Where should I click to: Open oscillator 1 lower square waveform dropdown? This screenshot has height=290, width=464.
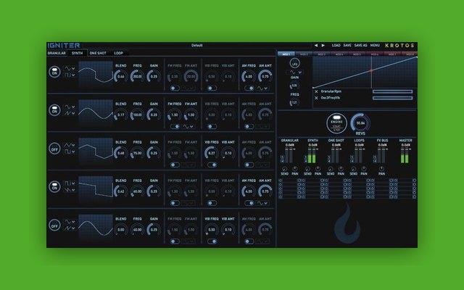70,75
